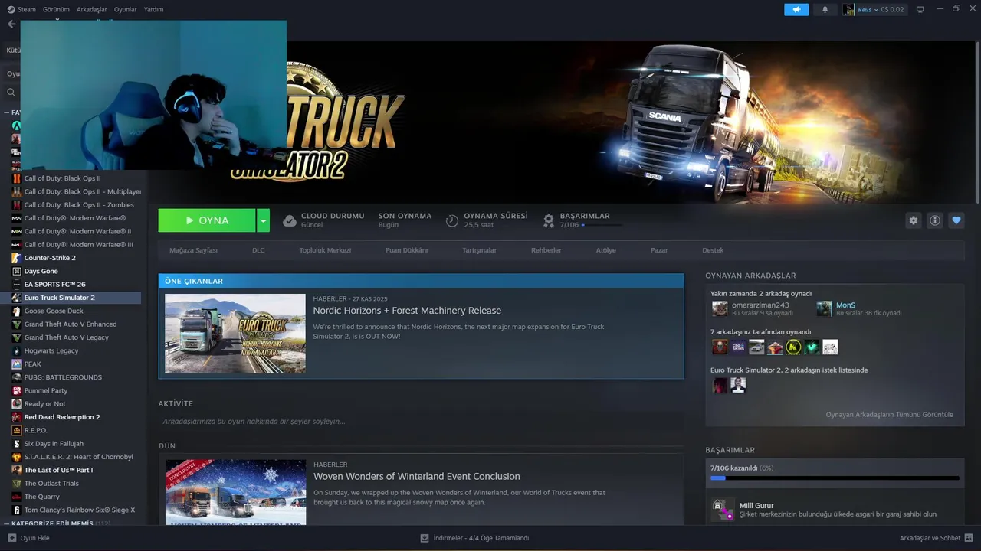Select The Last of Us™ Part I
Viewport: 981px width, 551px height.
(x=58, y=470)
